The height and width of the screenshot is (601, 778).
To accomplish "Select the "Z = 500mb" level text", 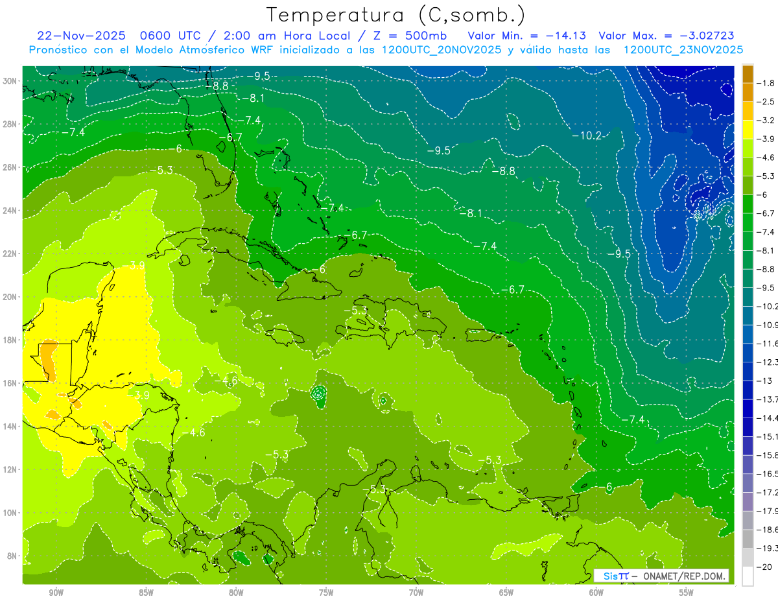I will (x=410, y=35).
